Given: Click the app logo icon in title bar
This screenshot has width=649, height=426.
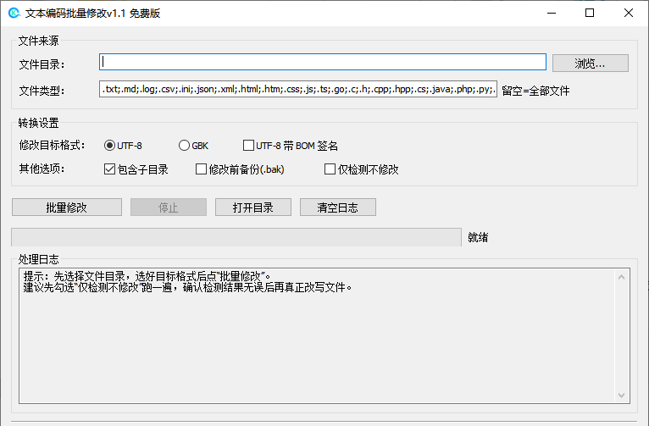Looking at the screenshot, I should [x=14, y=13].
